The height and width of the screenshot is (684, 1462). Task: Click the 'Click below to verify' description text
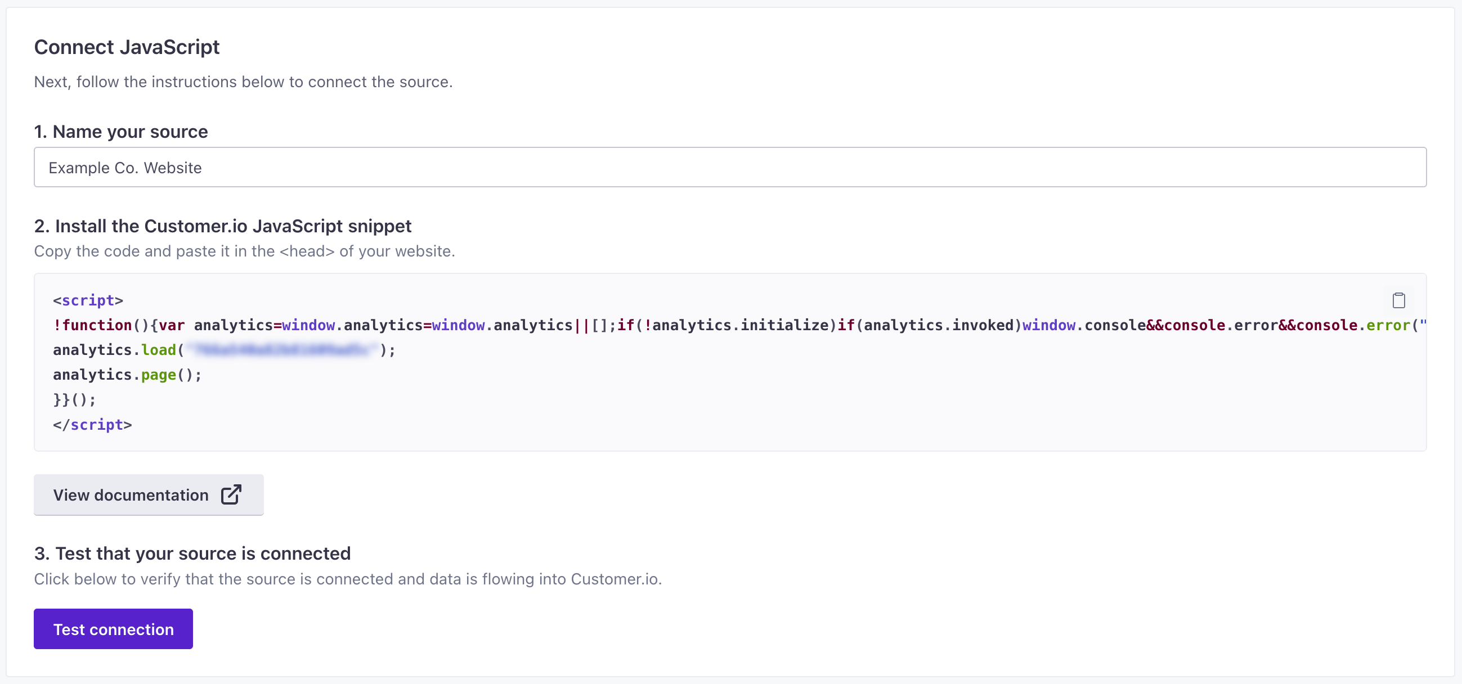pyautogui.click(x=347, y=579)
